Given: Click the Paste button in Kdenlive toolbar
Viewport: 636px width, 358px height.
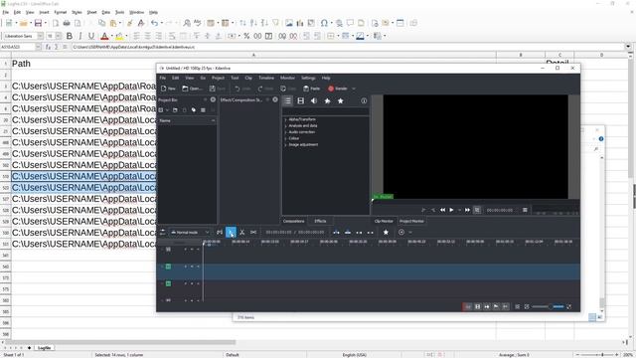Looking at the screenshot, I should click(311, 89).
